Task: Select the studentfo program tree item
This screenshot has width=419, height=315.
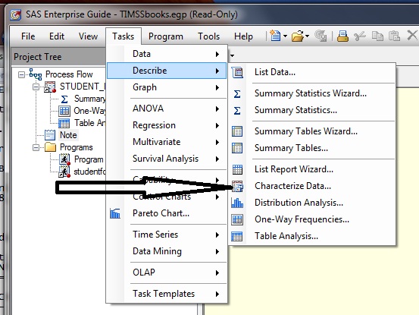Action: click(89, 172)
